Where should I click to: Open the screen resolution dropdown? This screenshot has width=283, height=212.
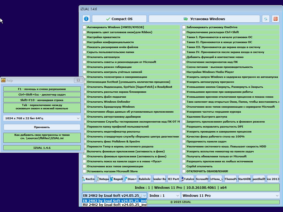click(x=42, y=118)
